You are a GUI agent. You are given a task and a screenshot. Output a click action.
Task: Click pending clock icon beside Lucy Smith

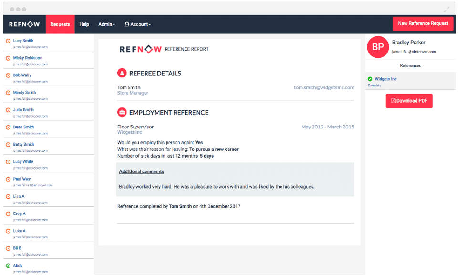click(8, 41)
